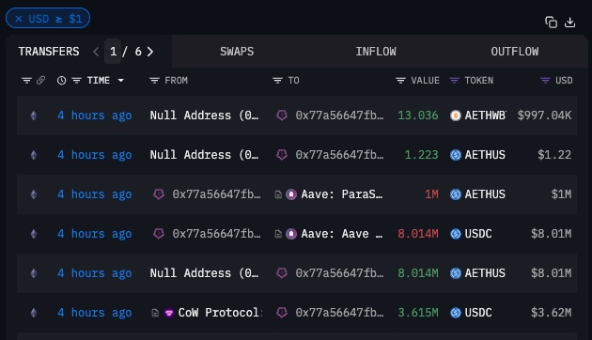Open the OUTFLOW tab

[515, 52]
